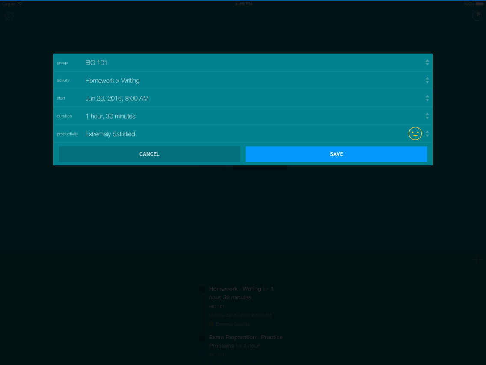Click the clock time in the status bar
486x365 pixels.
(243, 4)
